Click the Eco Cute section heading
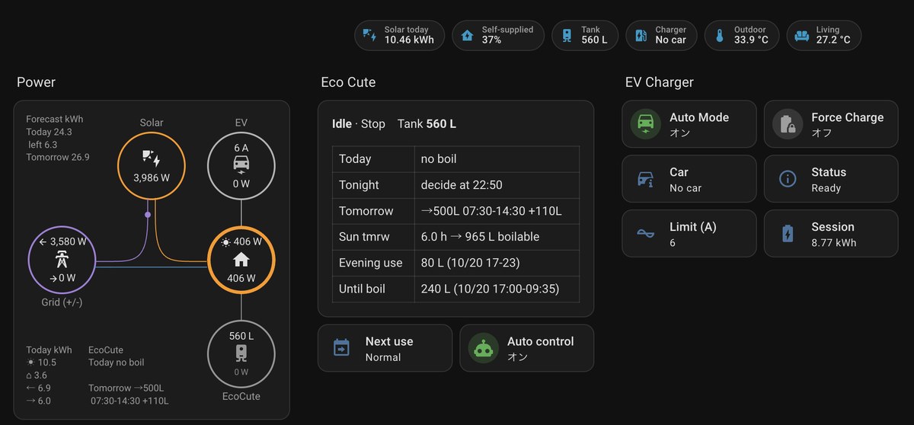Screen dimensions: 914x425 [348, 82]
